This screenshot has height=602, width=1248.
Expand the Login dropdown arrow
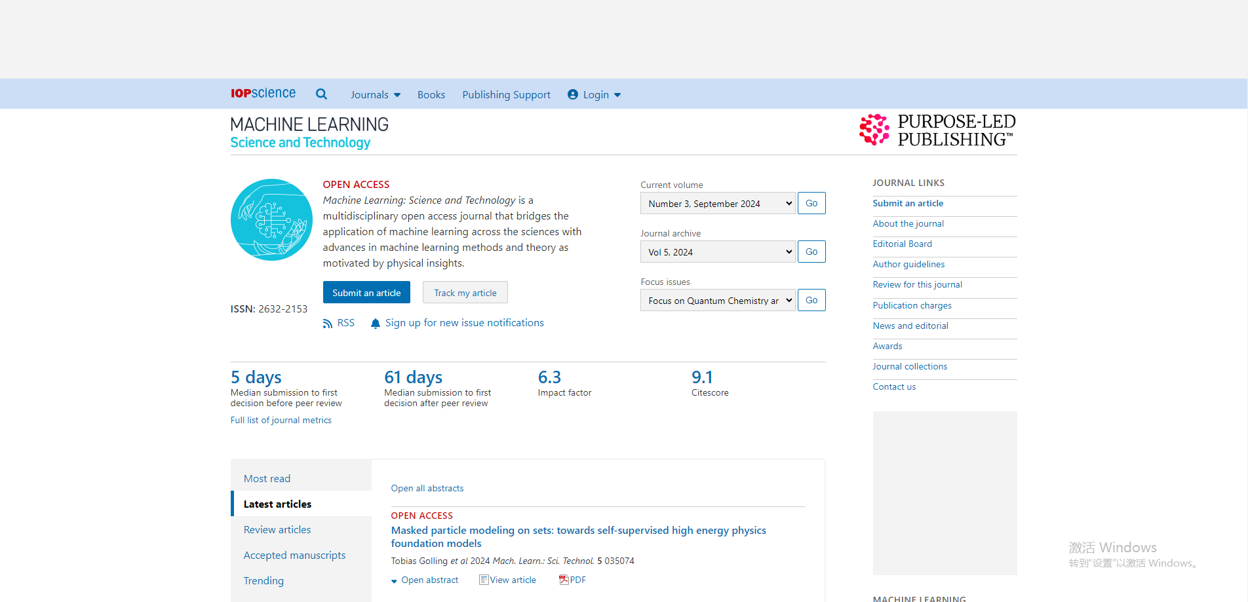click(617, 95)
